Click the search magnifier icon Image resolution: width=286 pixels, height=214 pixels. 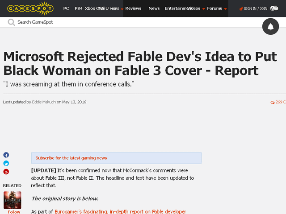[11, 22]
